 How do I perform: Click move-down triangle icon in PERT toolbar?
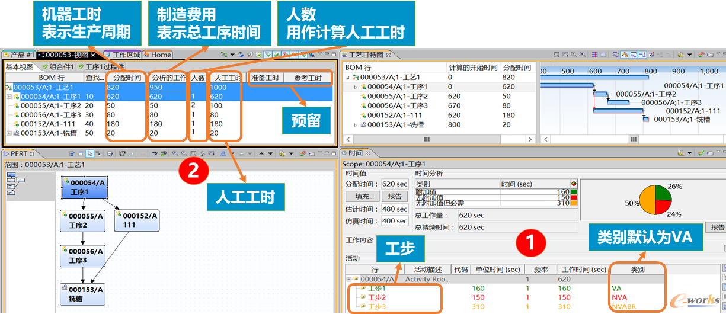pos(270,153)
